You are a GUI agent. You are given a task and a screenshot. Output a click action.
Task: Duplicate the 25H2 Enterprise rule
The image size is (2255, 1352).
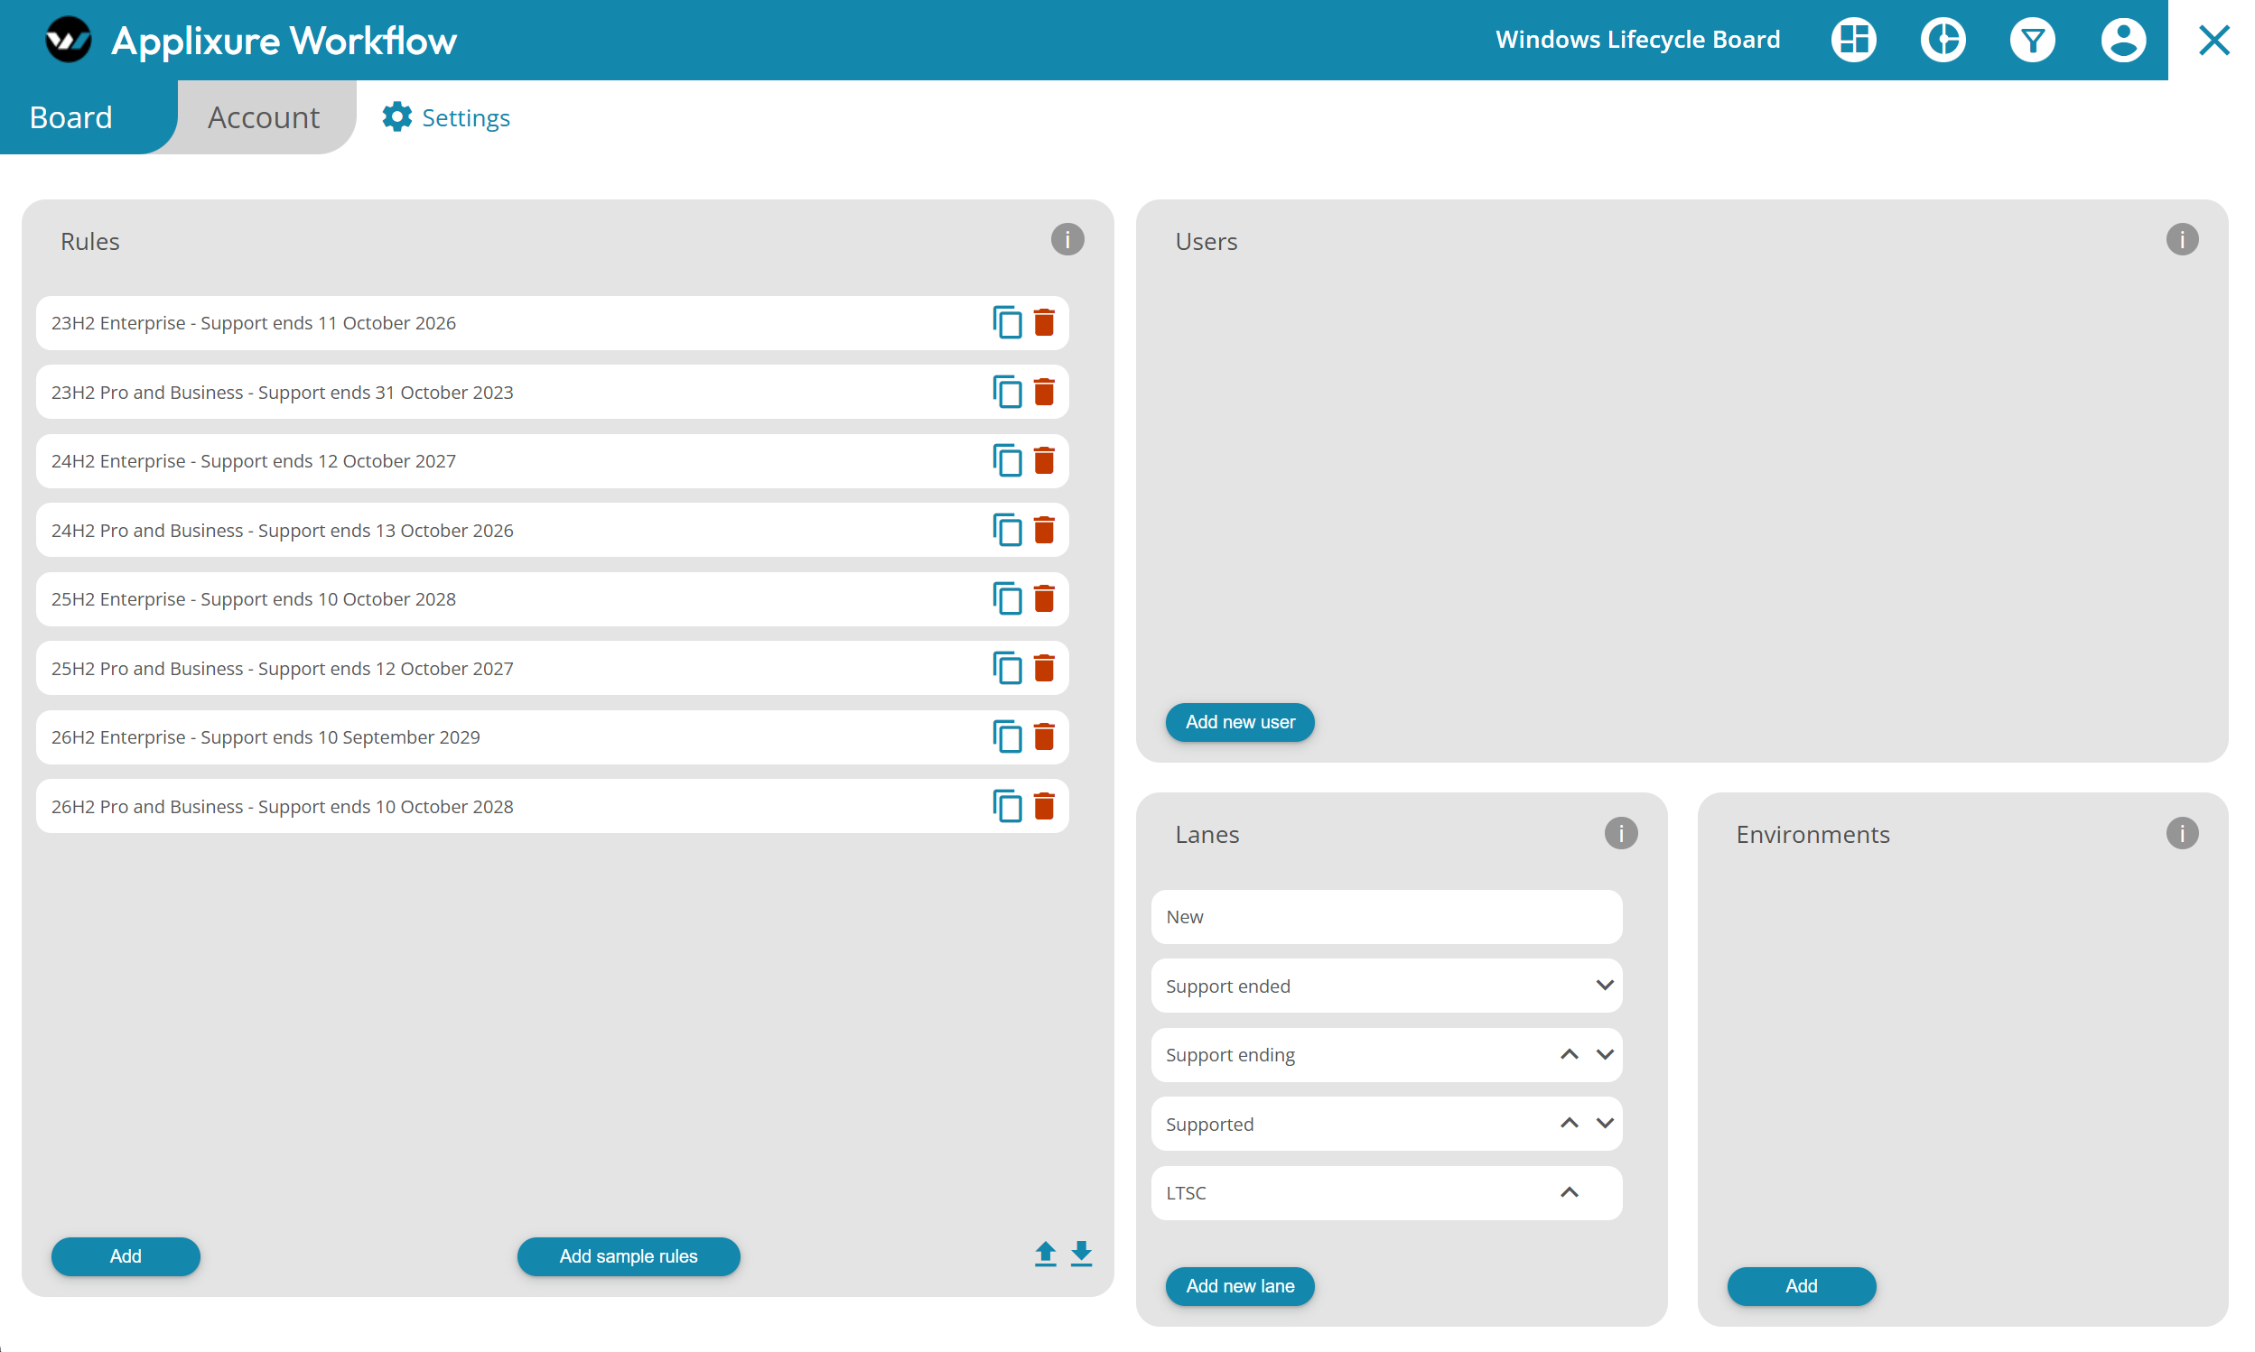(x=1006, y=598)
